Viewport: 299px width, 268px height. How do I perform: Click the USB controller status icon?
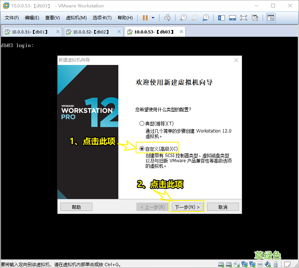point(276,264)
